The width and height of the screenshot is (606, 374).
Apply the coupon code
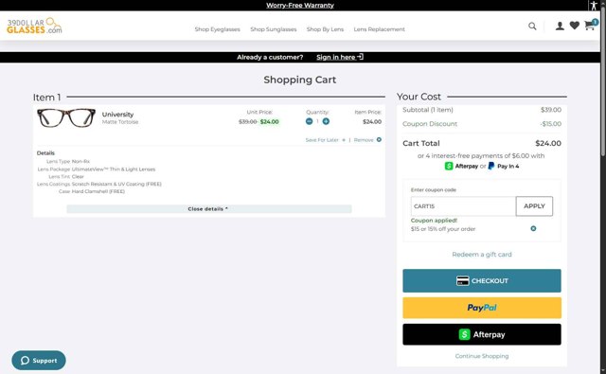pos(534,206)
